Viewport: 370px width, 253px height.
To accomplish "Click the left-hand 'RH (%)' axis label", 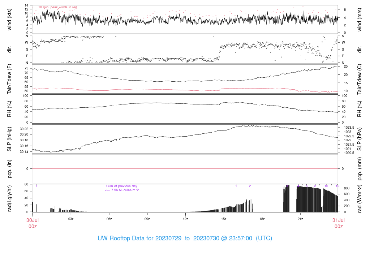I will (9, 109).
